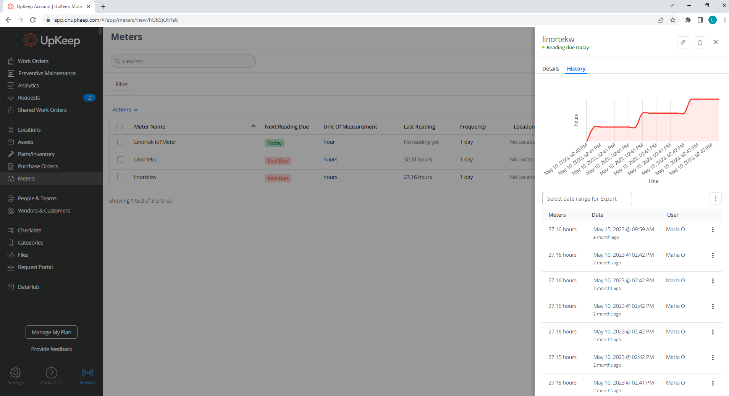Open Locations pin icon in sidebar

[11, 130]
